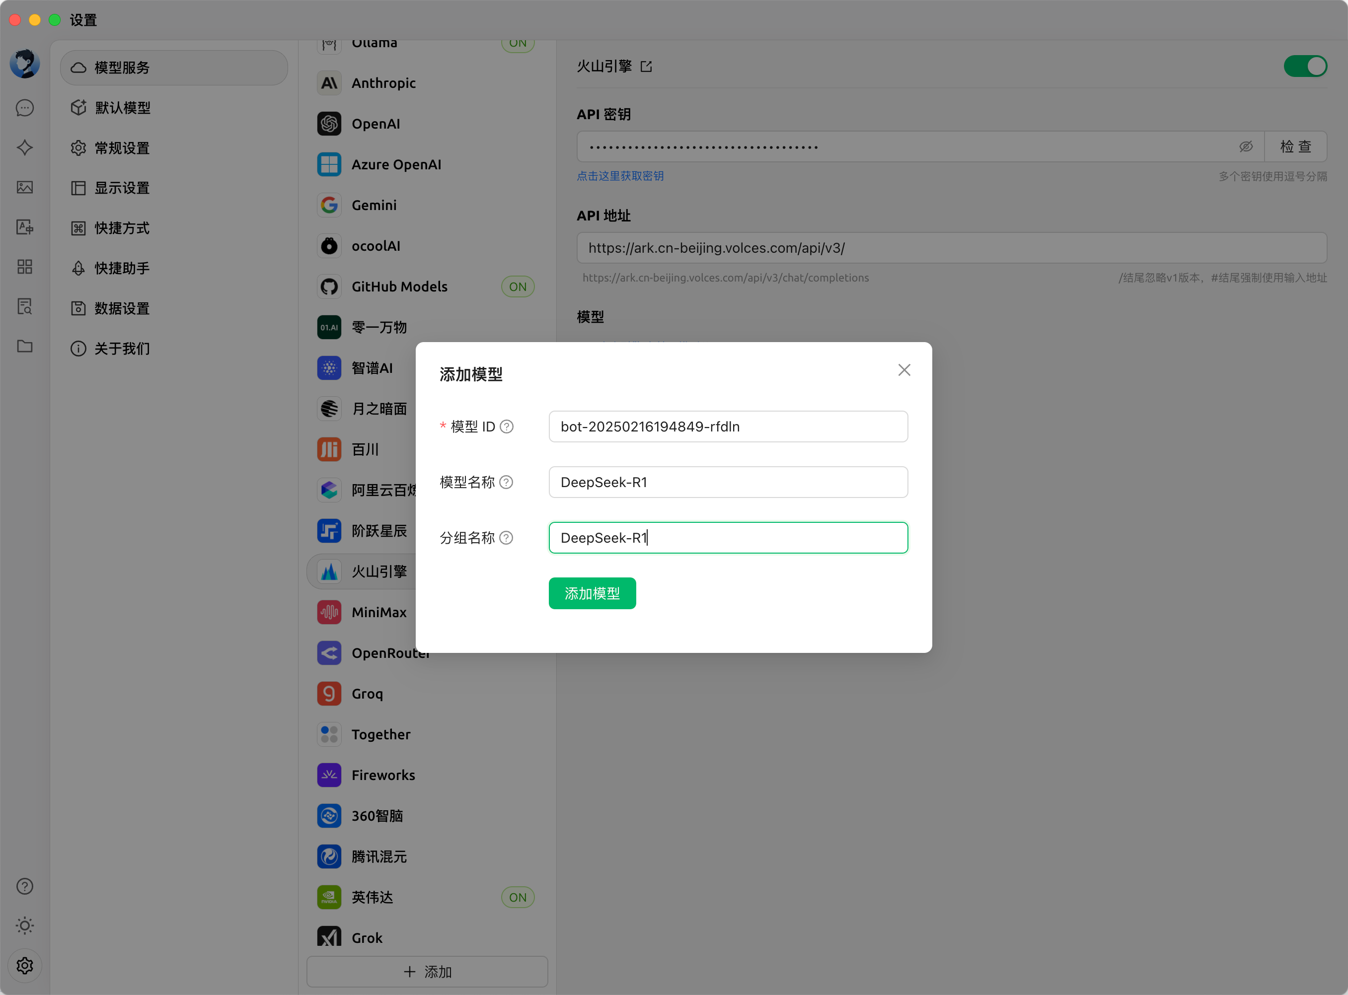Click the help question mark icon for 模型 ID
The width and height of the screenshot is (1348, 995).
(507, 427)
